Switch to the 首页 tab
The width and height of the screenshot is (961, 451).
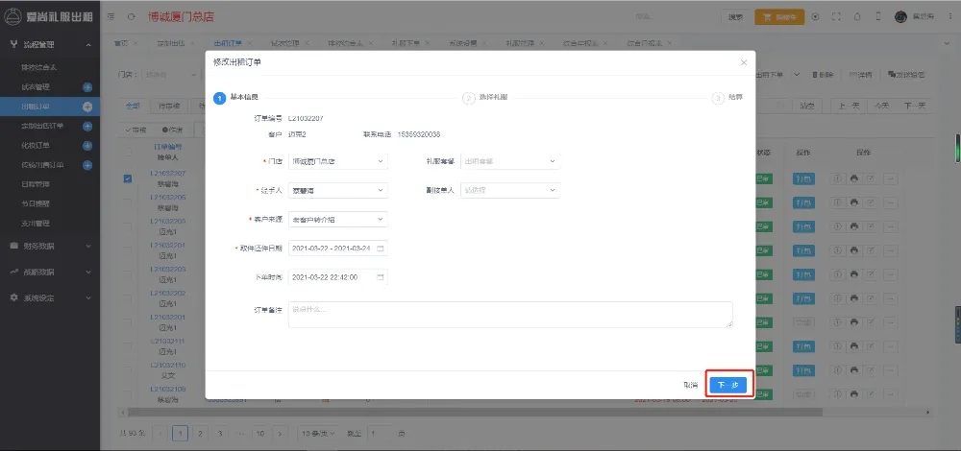click(x=121, y=44)
